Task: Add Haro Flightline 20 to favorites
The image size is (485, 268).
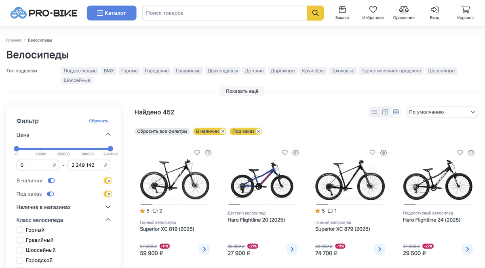Action: pos(285,153)
